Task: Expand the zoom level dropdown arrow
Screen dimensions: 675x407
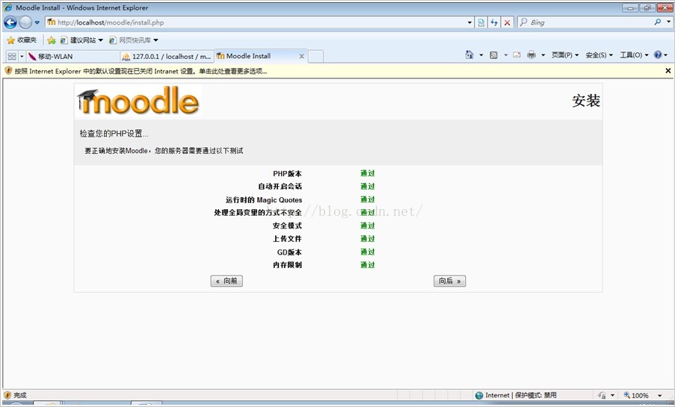Action: point(659,395)
